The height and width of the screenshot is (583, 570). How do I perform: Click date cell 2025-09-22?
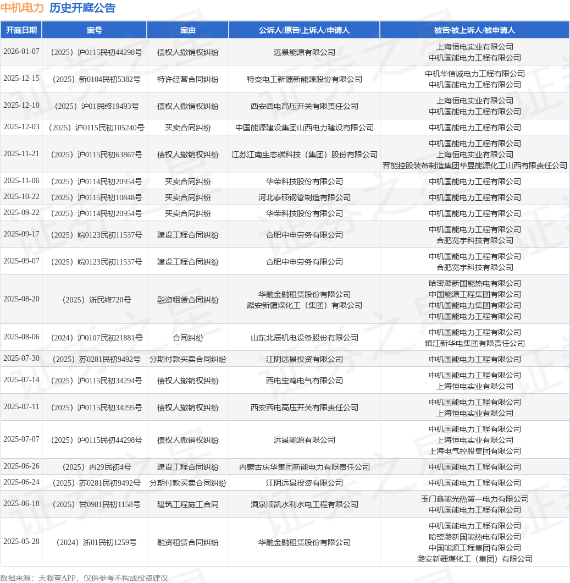[x=21, y=213]
